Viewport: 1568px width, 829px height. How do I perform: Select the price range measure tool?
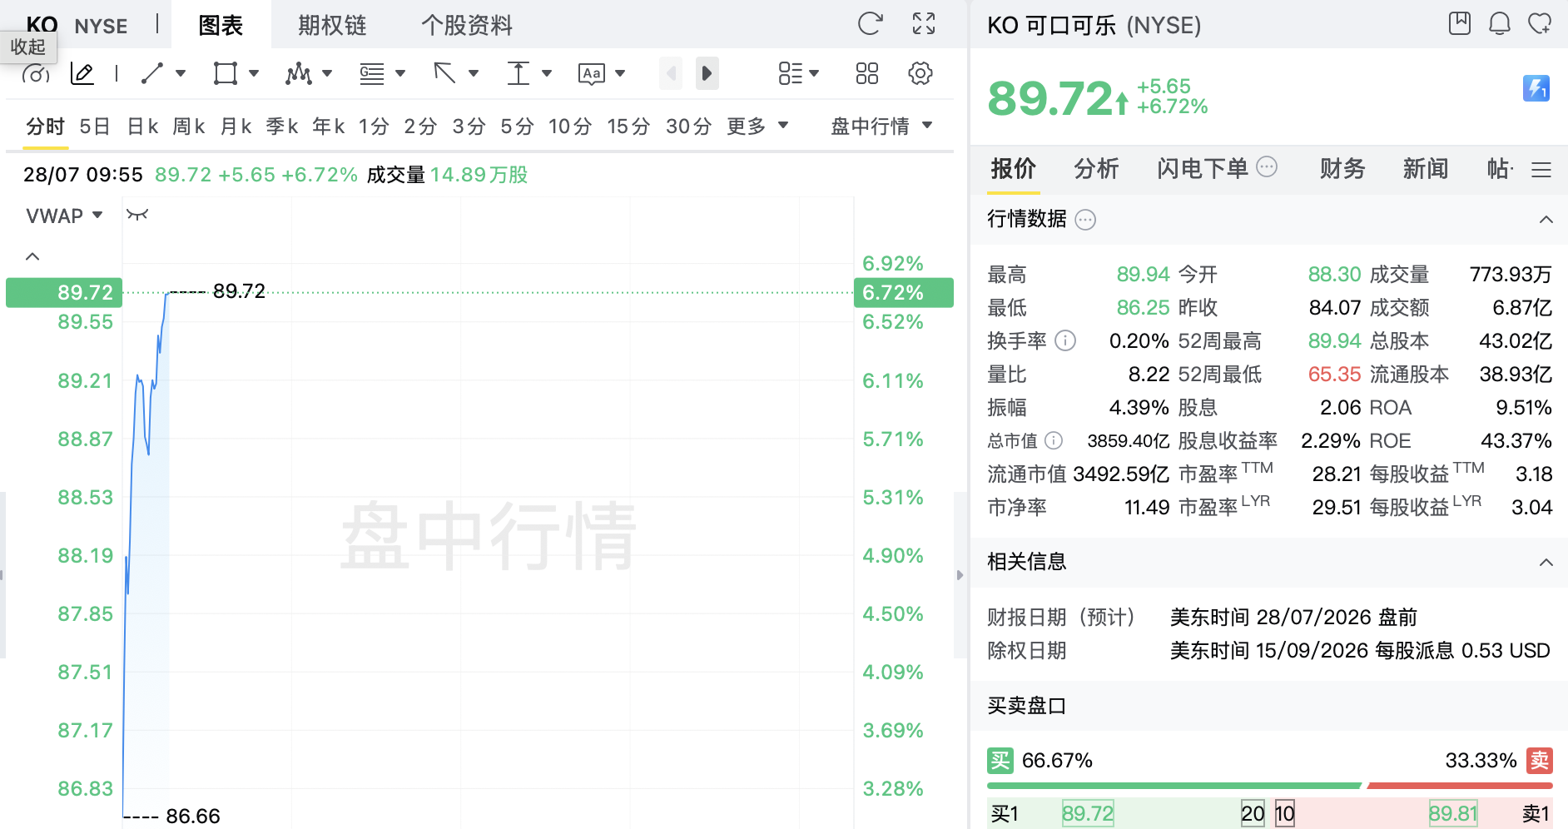pyautogui.click(x=518, y=73)
